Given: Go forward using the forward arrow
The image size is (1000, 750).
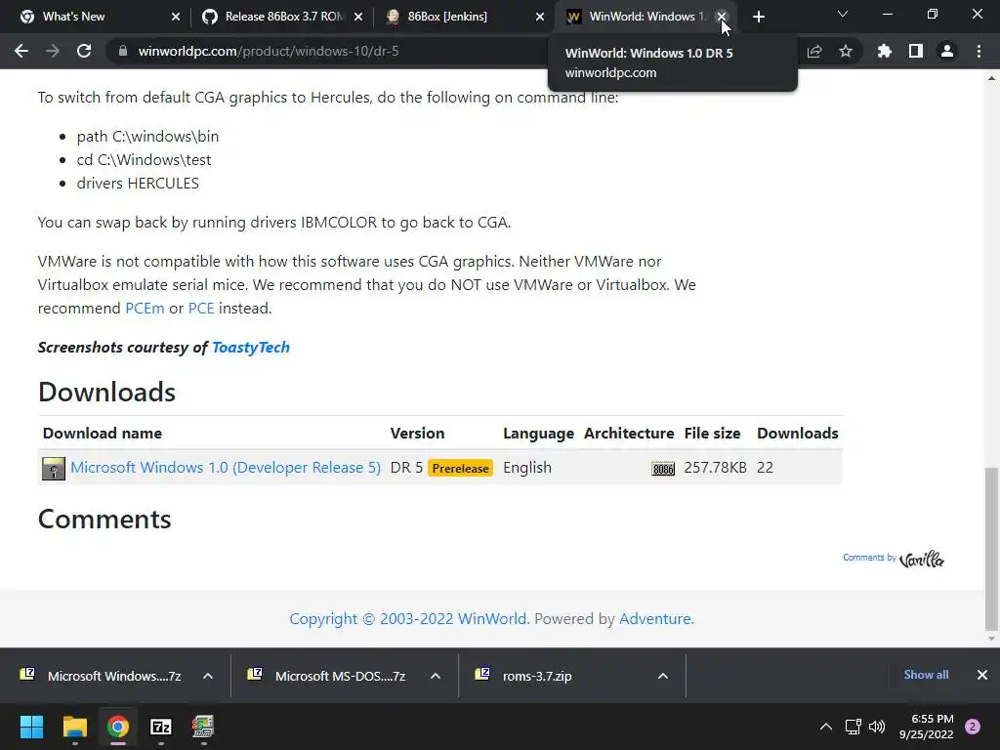Looking at the screenshot, I should [x=53, y=51].
